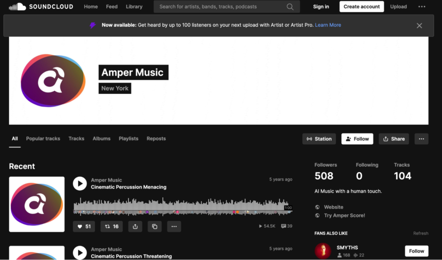
Task: Switch to the Popular tracks tab
Action: point(43,139)
